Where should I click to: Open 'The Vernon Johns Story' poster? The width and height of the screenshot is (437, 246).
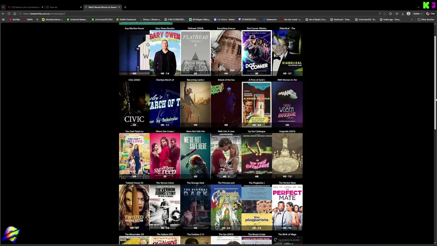(165, 207)
